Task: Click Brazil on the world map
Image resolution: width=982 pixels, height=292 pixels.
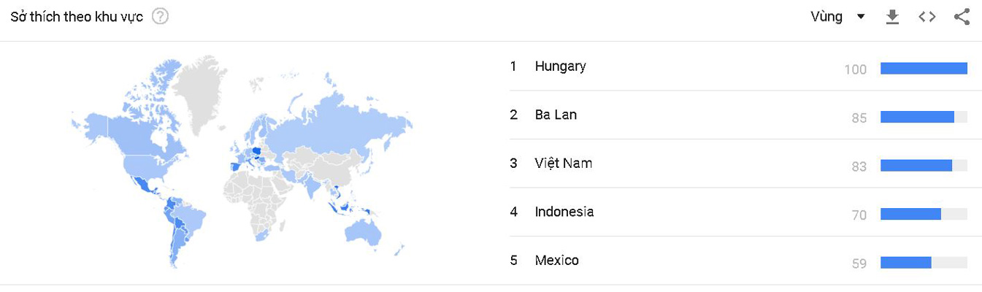Action: pyautogui.click(x=191, y=219)
